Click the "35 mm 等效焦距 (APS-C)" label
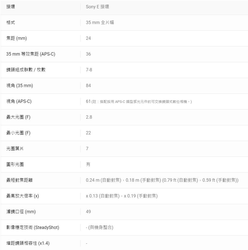The width and height of the screenshot is (248, 250). [31, 54]
